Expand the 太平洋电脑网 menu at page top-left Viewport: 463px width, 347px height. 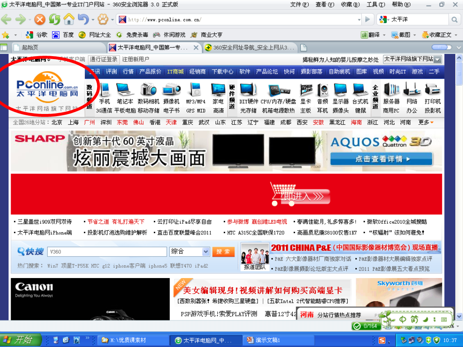31,59
